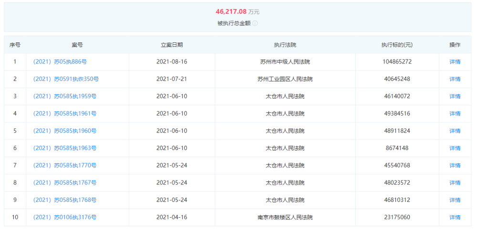The width and height of the screenshot is (477, 231).
Task: View 详情 for row 苏0585执1767号
Action: point(455,183)
